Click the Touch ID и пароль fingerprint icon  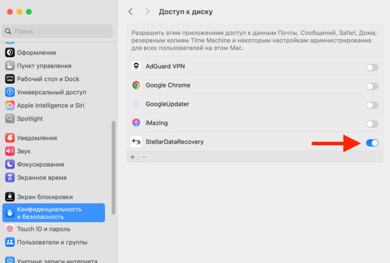(x=9, y=229)
